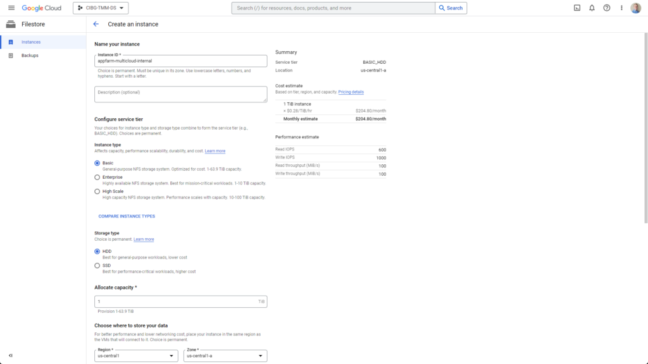Open the notifications bell
This screenshot has width=648, height=364.
coord(592,8)
